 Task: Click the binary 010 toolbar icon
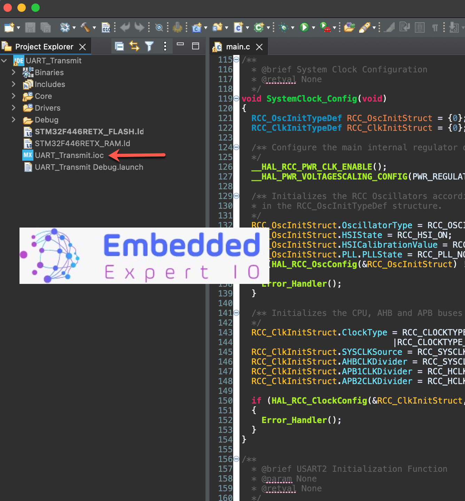click(106, 27)
